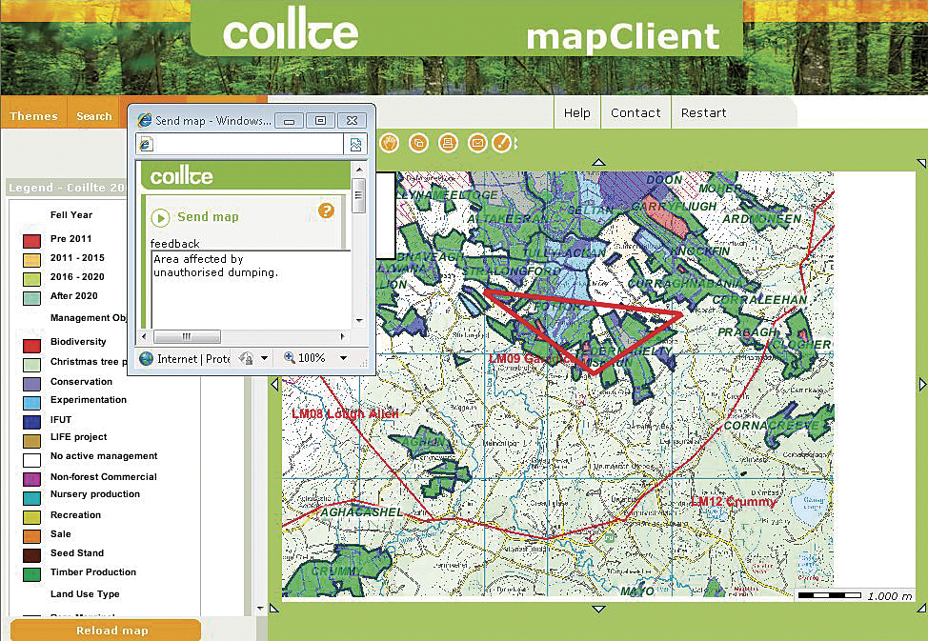Select the pan hand tool

coord(389,143)
